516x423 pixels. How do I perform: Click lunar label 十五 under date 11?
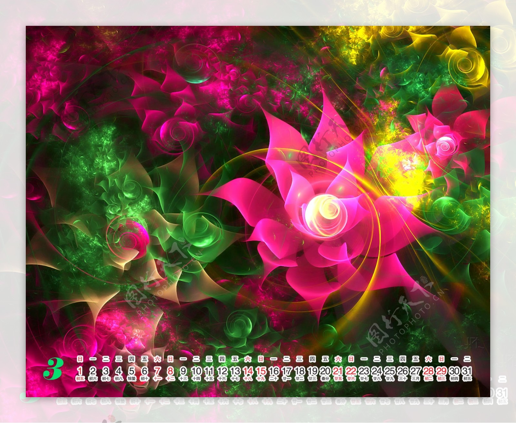(209, 378)
